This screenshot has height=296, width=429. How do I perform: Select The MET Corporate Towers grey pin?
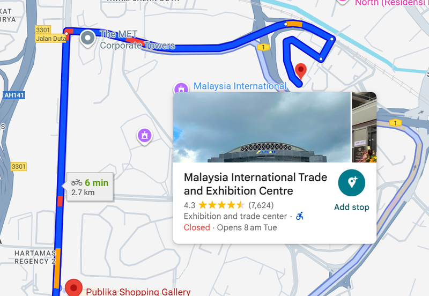[87, 39]
